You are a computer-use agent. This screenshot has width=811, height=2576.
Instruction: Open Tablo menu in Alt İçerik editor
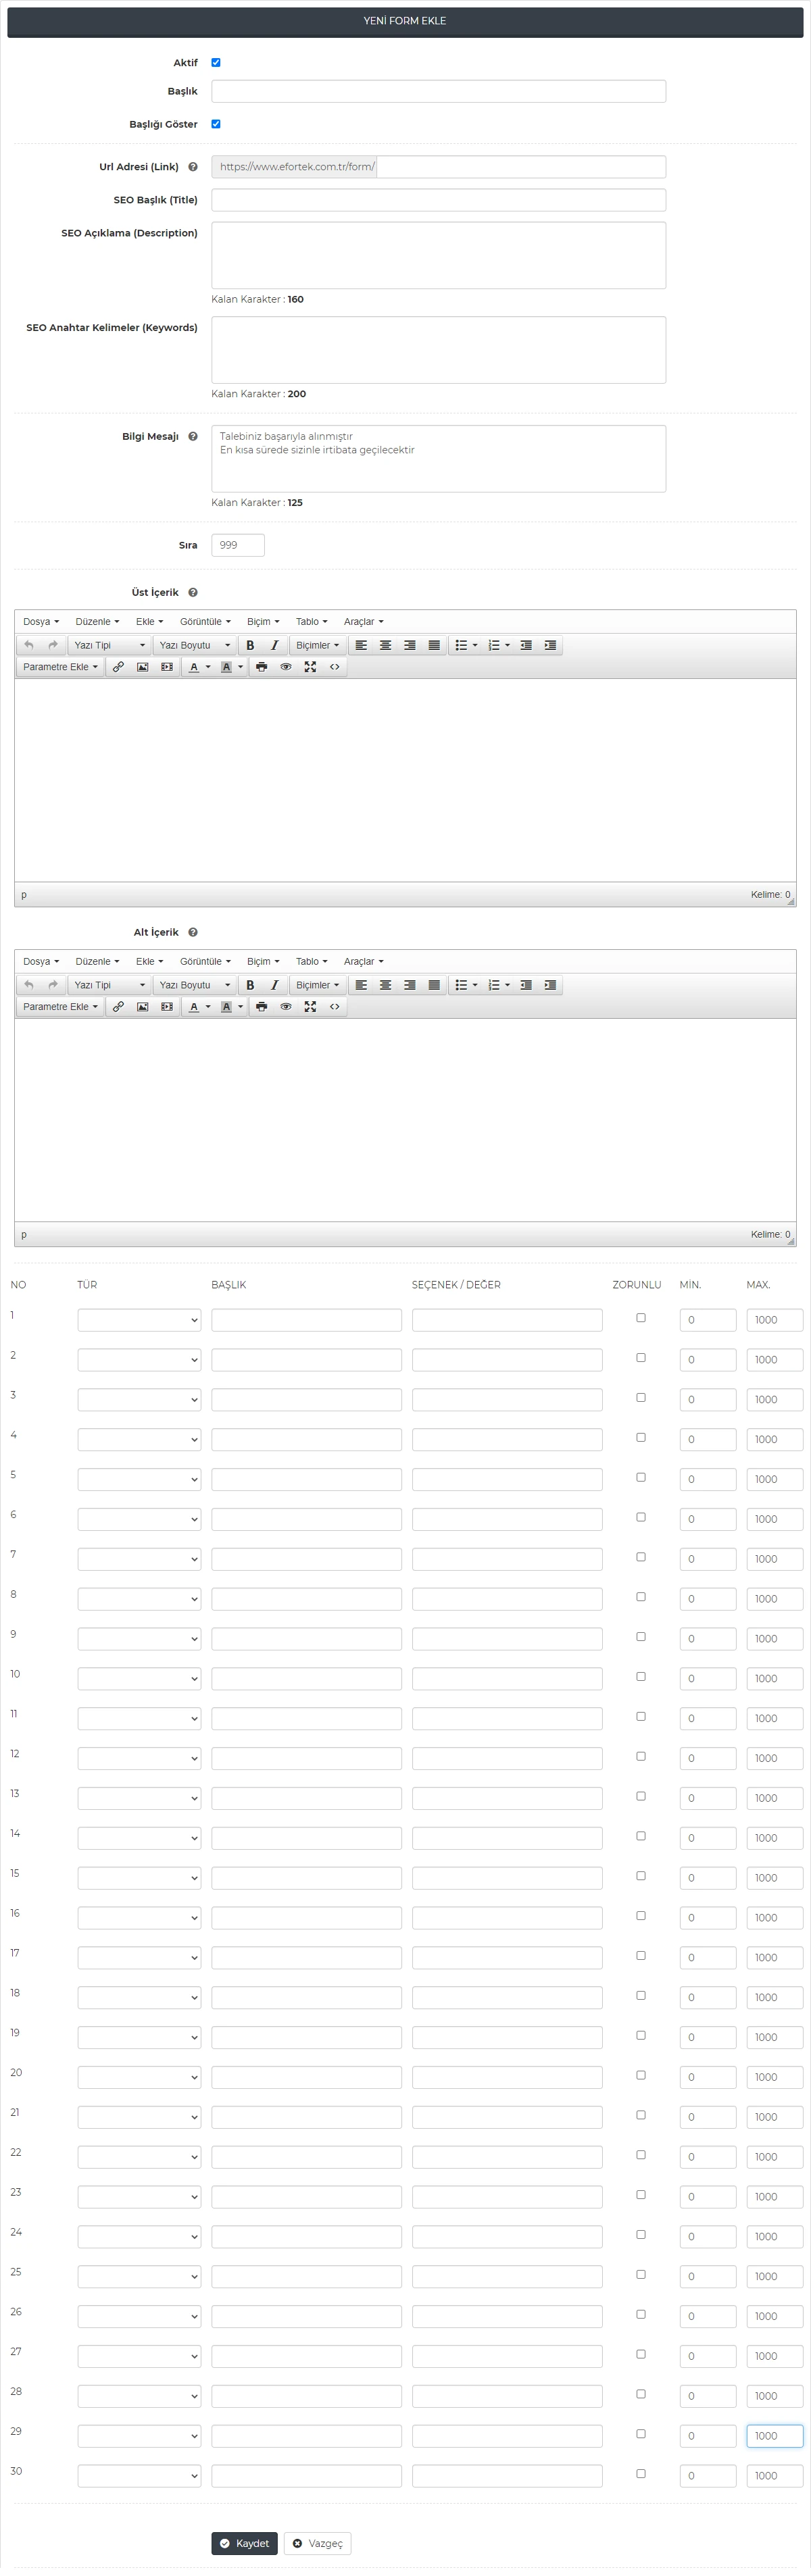[311, 961]
